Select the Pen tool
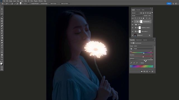This screenshot has height=100, width=179. [2, 45]
